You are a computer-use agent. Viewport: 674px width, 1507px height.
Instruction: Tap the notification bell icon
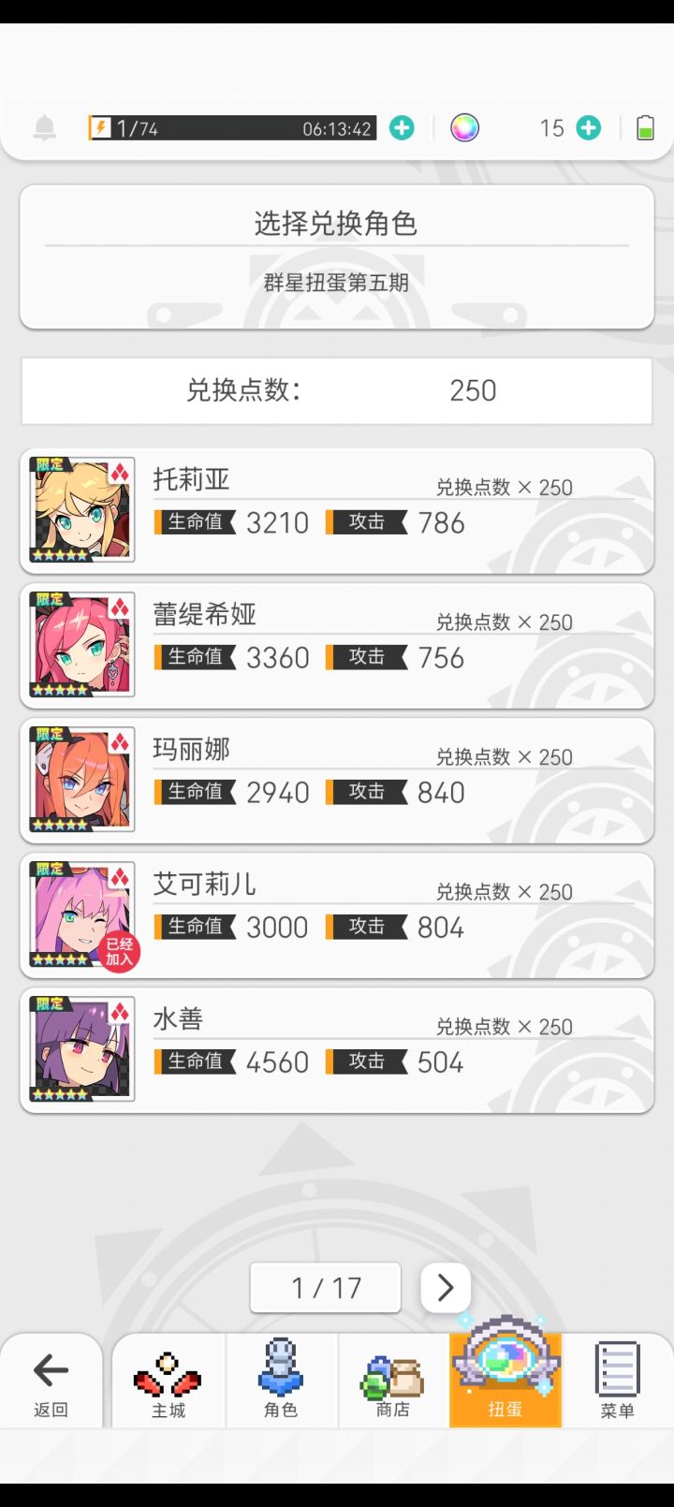click(44, 128)
